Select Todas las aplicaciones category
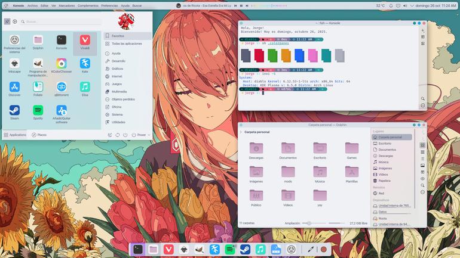The height and width of the screenshot is (258, 460). point(127,43)
